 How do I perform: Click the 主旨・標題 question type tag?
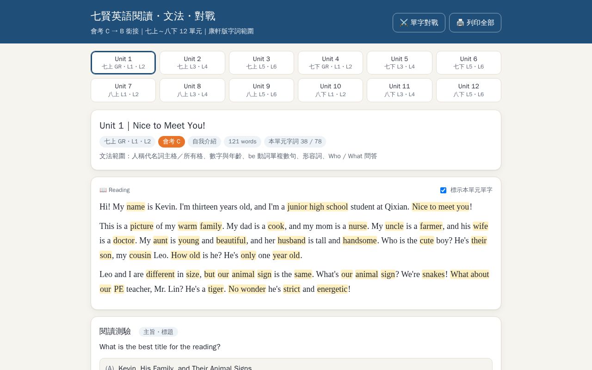click(158, 332)
